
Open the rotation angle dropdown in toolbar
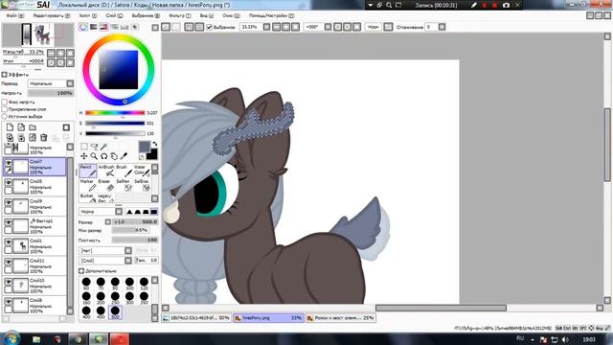pos(328,27)
